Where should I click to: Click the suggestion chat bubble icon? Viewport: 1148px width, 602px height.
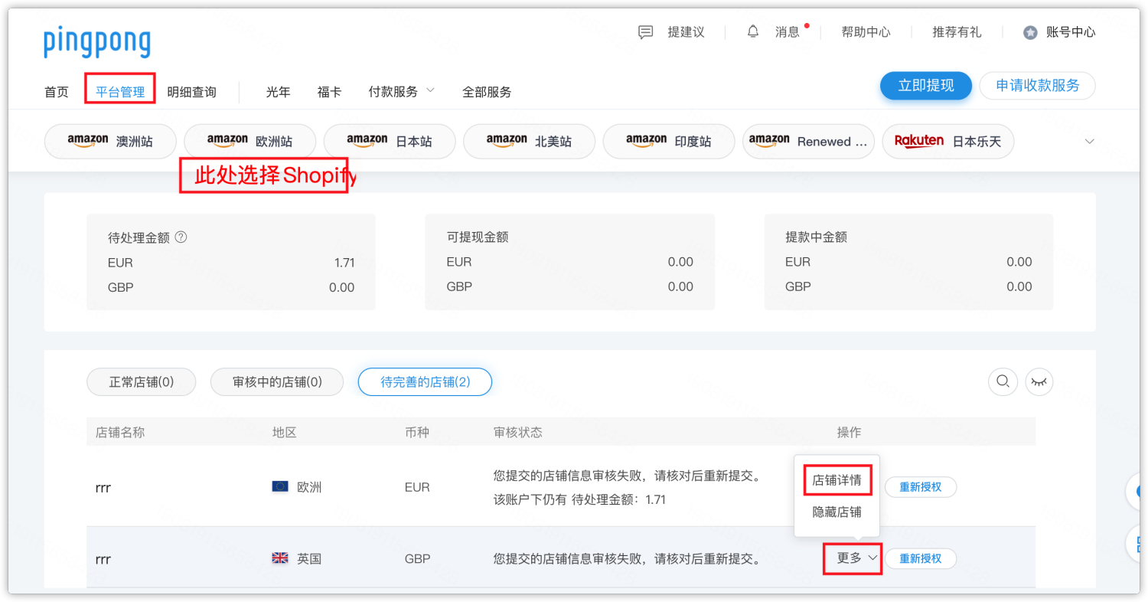[646, 32]
